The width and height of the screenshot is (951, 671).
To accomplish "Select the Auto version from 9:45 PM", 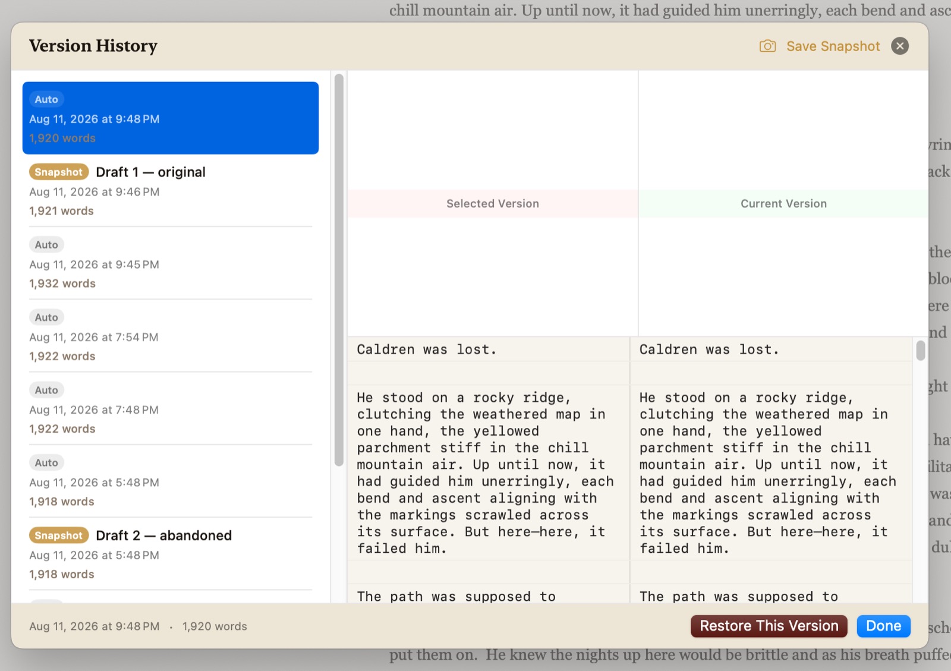I will click(171, 263).
